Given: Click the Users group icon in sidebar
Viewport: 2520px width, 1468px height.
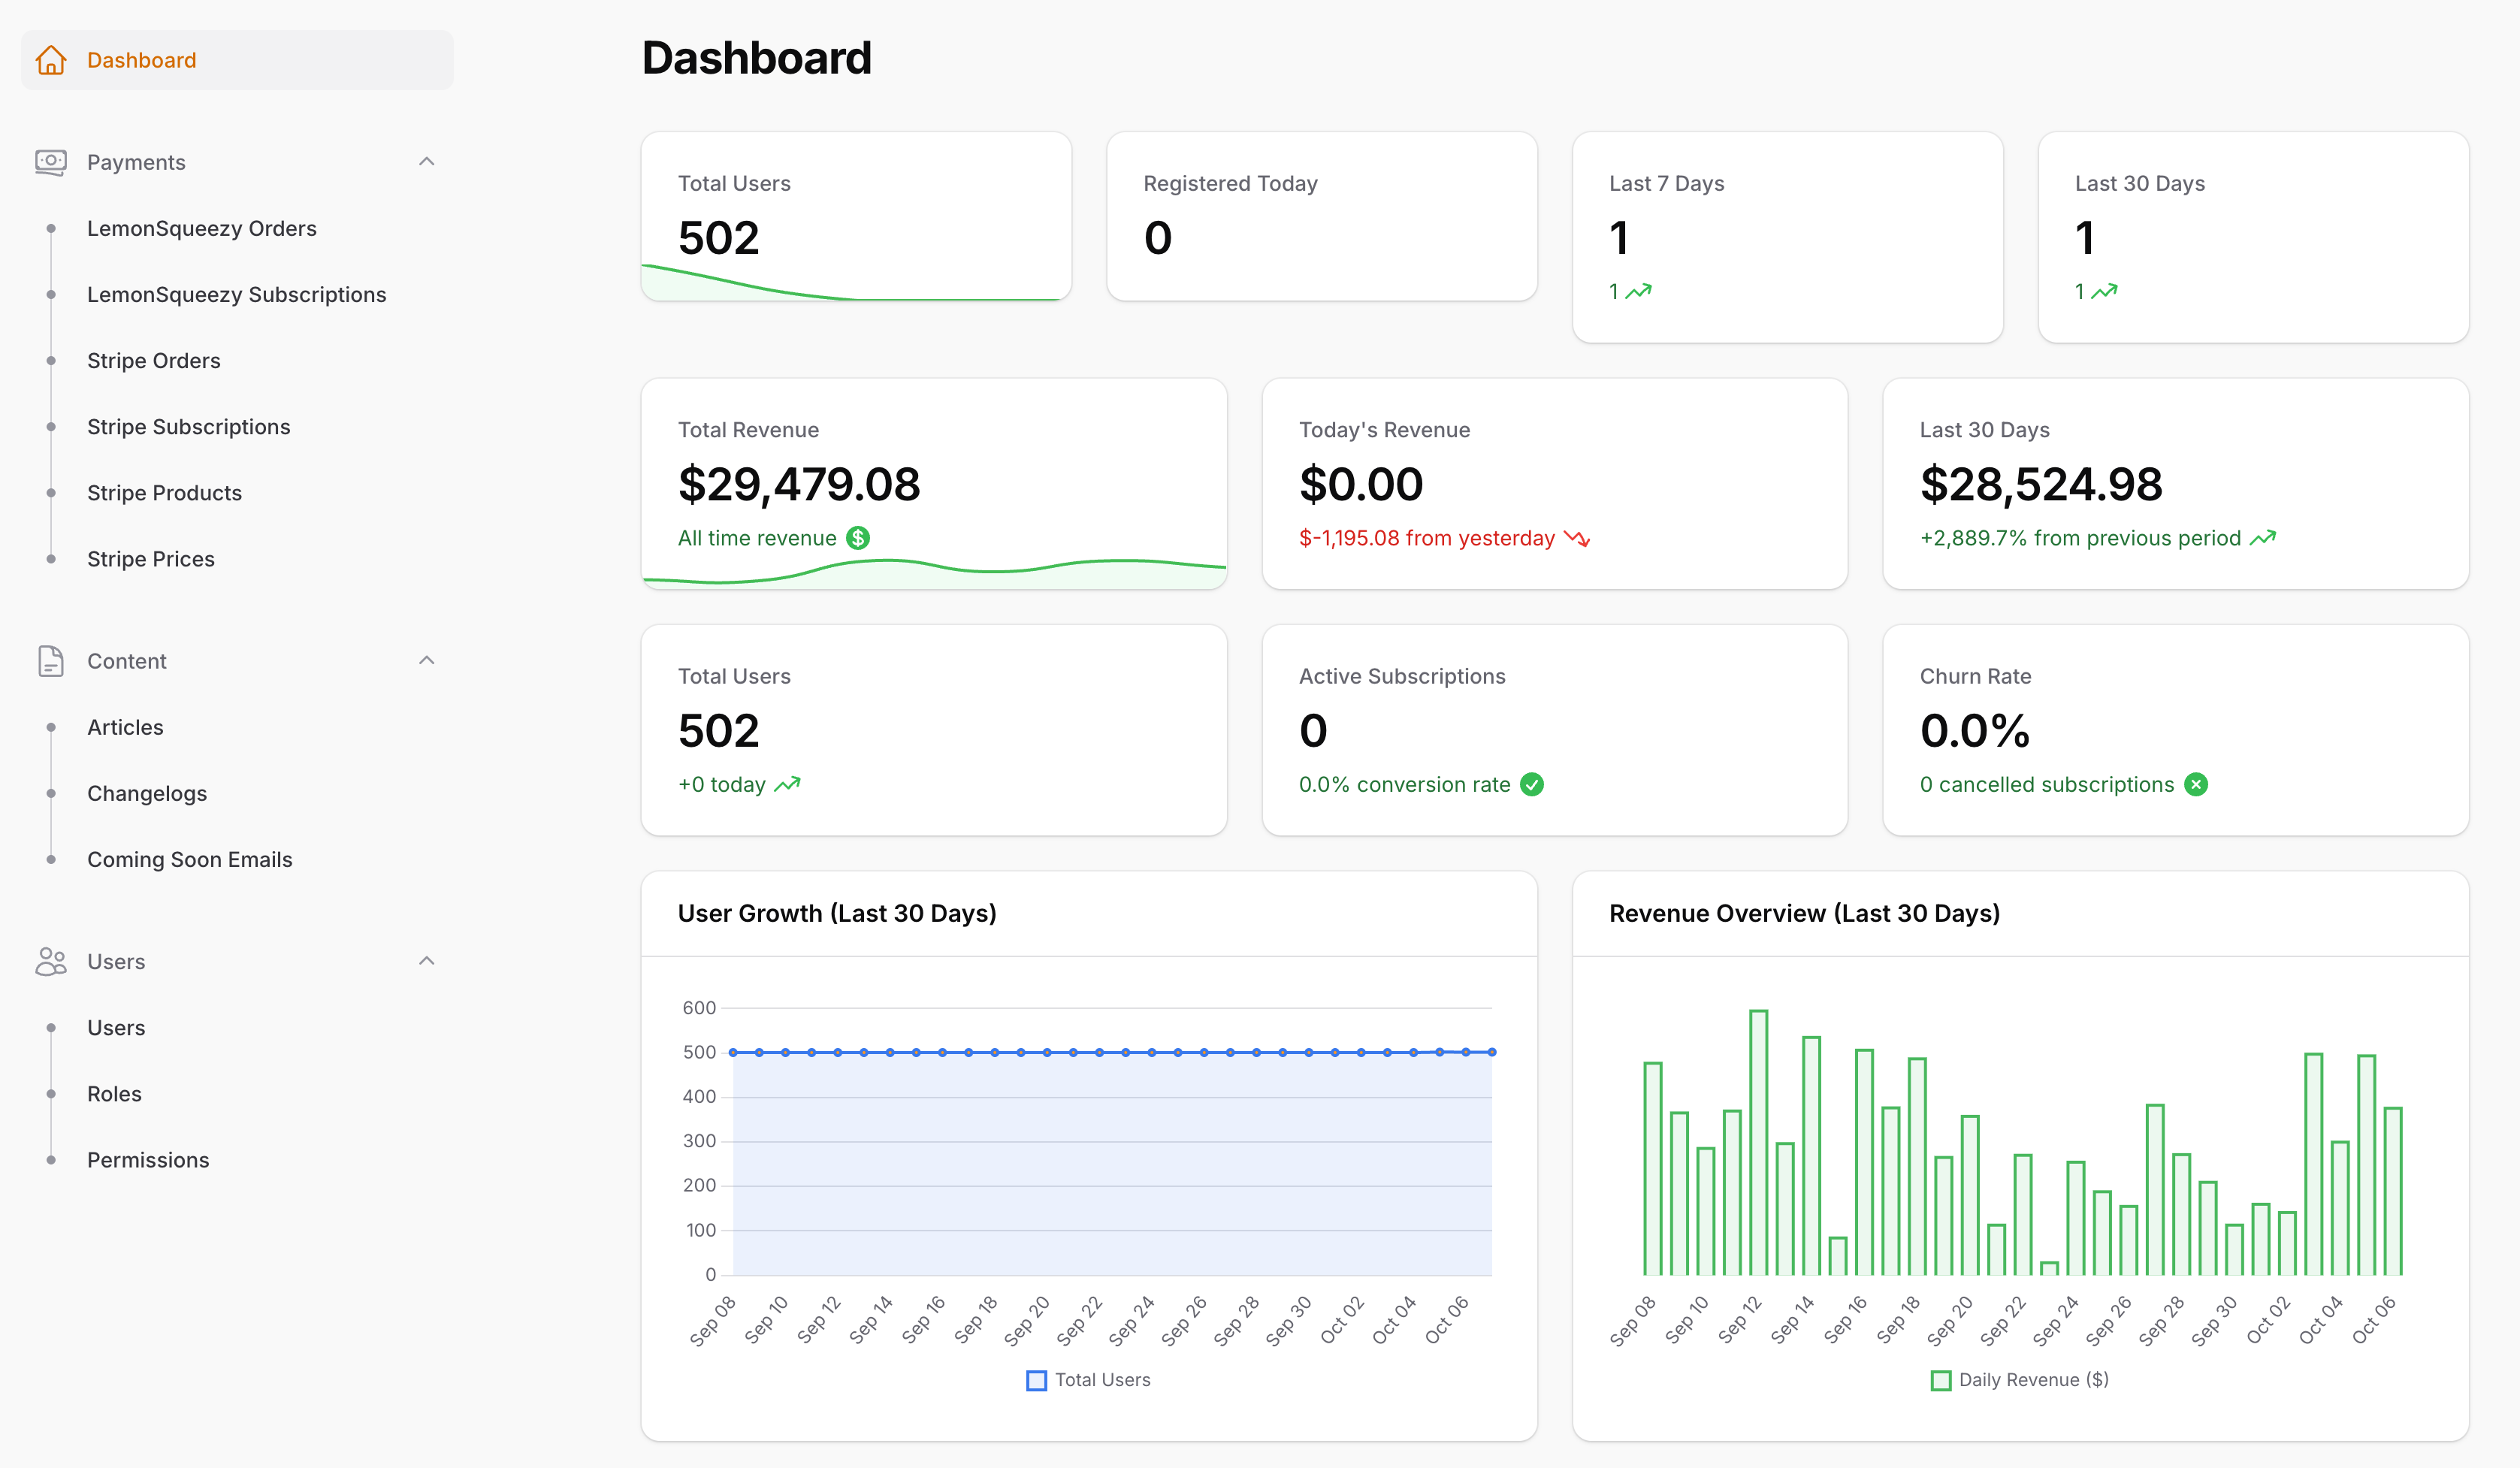Looking at the screenshot, I should coord(51,961).
